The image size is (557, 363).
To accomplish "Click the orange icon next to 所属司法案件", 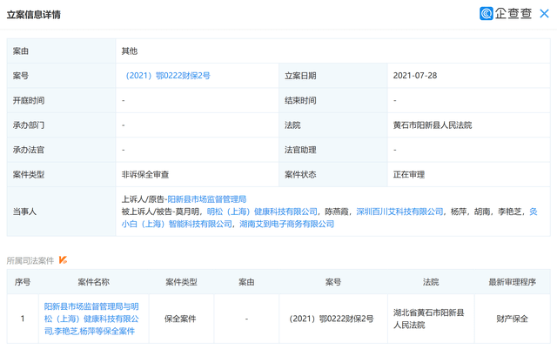I will 63,260.
